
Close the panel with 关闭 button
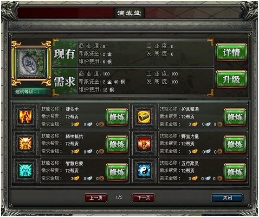[x=227, y=198]
